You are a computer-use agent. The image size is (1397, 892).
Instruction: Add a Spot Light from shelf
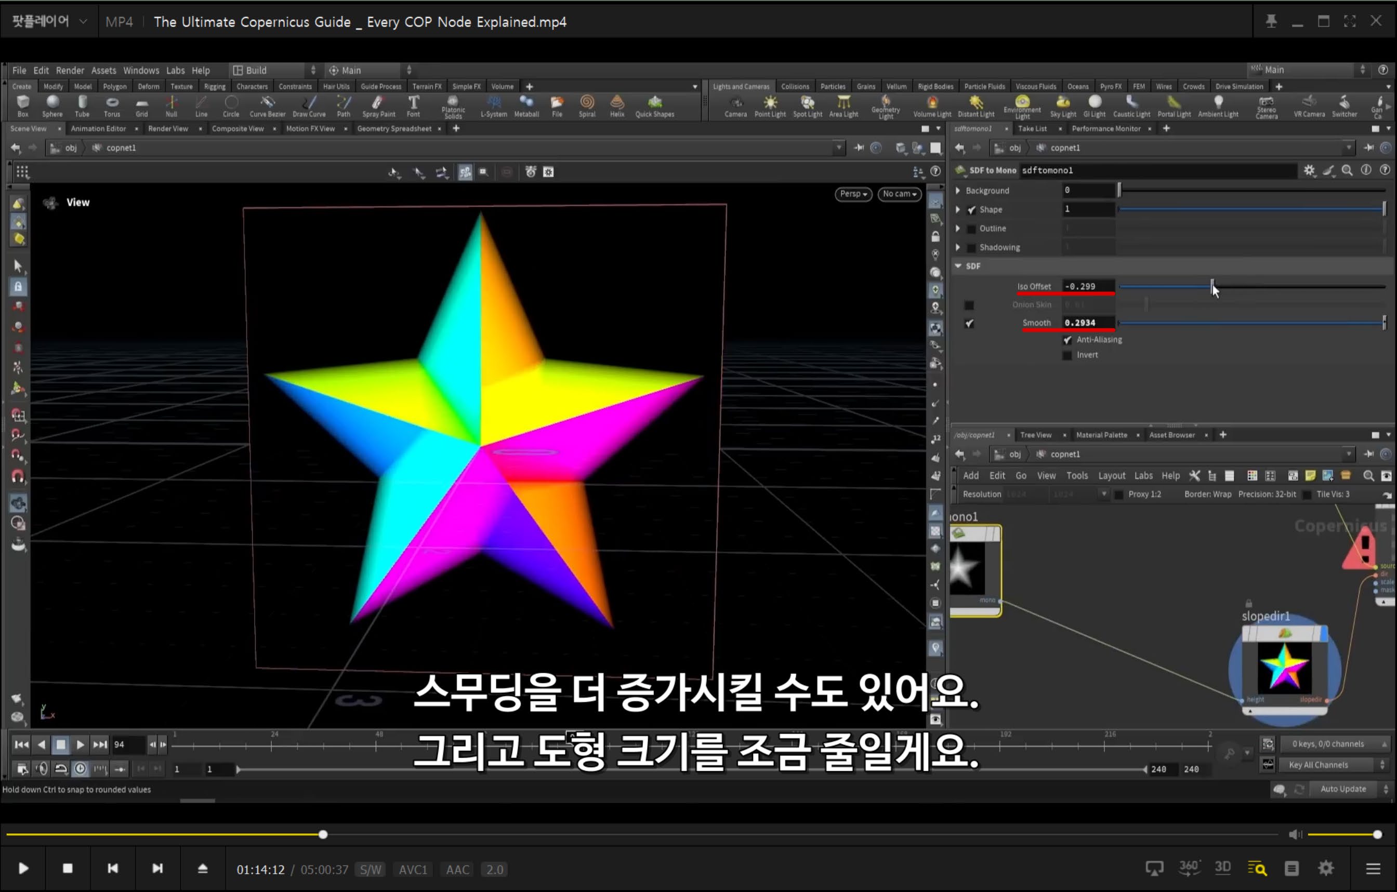[808, 106]
